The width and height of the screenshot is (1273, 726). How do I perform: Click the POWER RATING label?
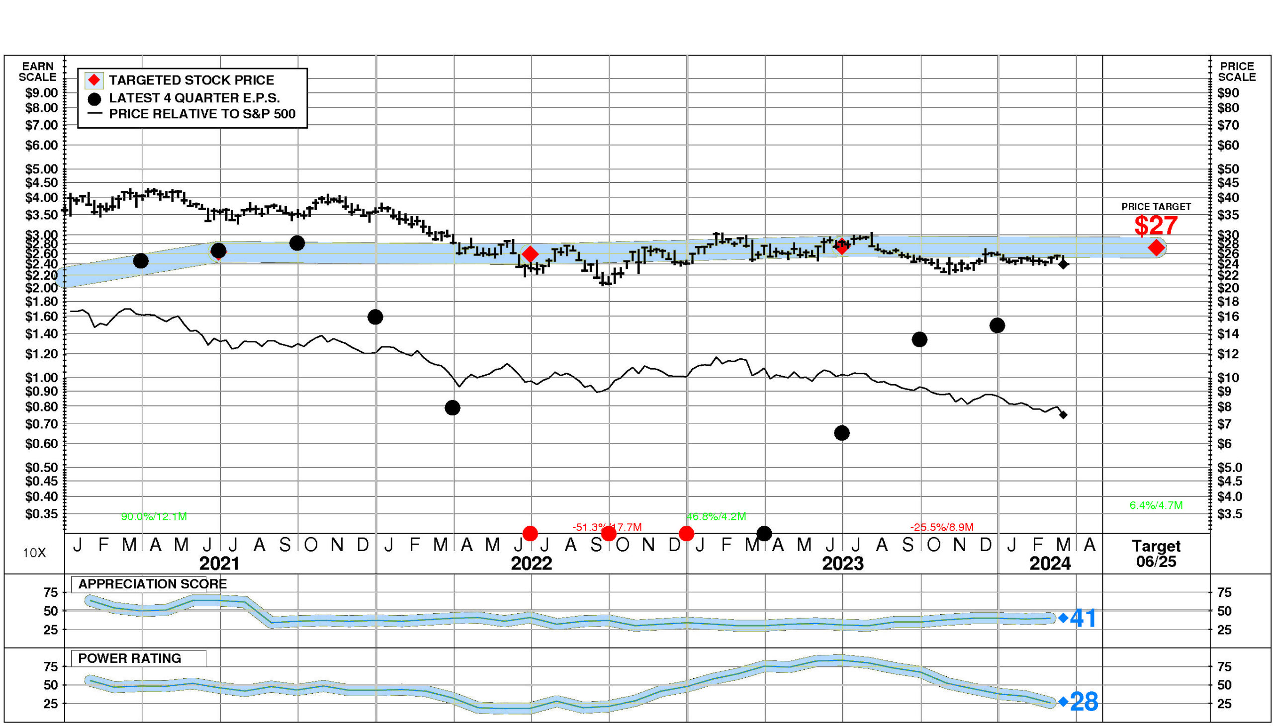[x=130, y=658]
